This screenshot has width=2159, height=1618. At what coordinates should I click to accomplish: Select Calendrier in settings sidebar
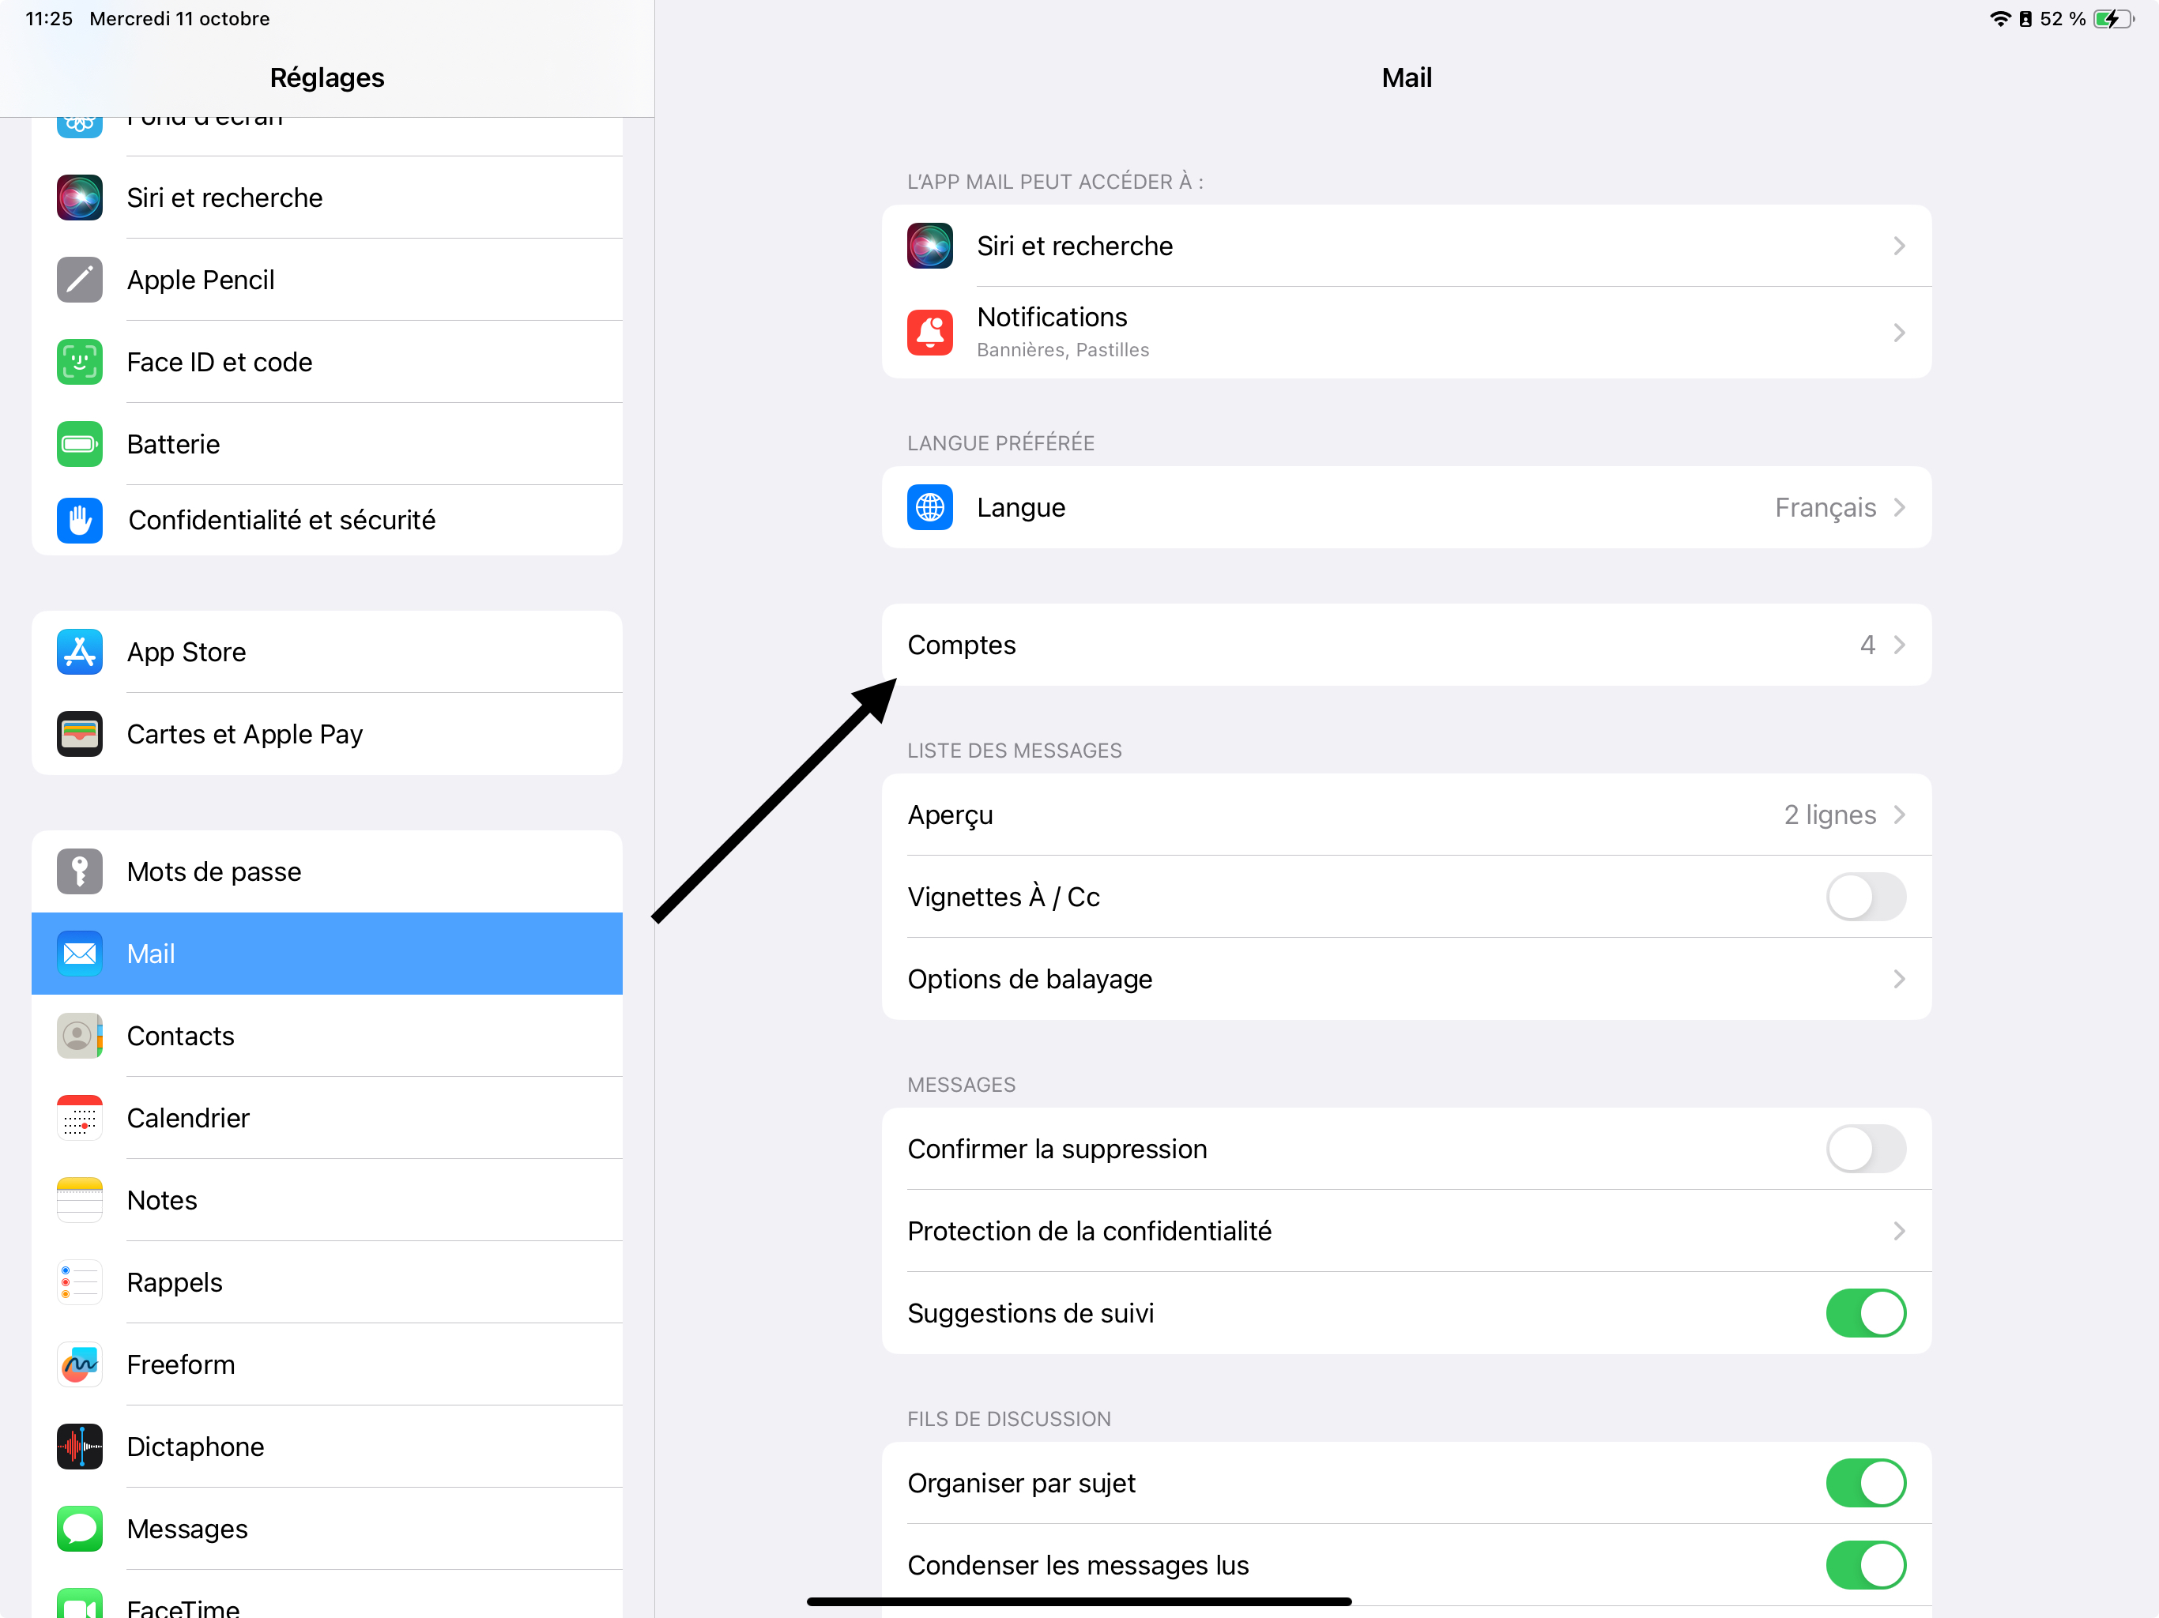tap(327, 1119)
